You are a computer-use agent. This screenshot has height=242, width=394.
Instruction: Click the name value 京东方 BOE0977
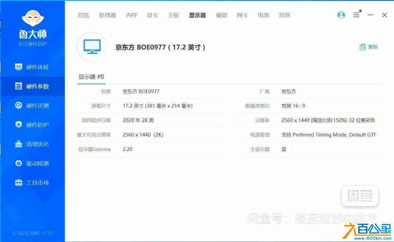[x=141, y=91]
